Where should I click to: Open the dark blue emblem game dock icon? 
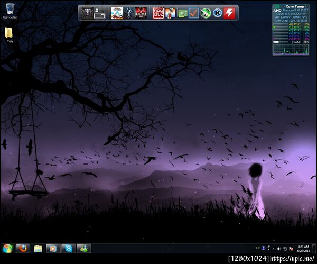coord(129,13)
